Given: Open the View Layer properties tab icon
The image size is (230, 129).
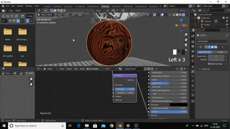Looking at the screenshot, I should click(x=193, y=52).
